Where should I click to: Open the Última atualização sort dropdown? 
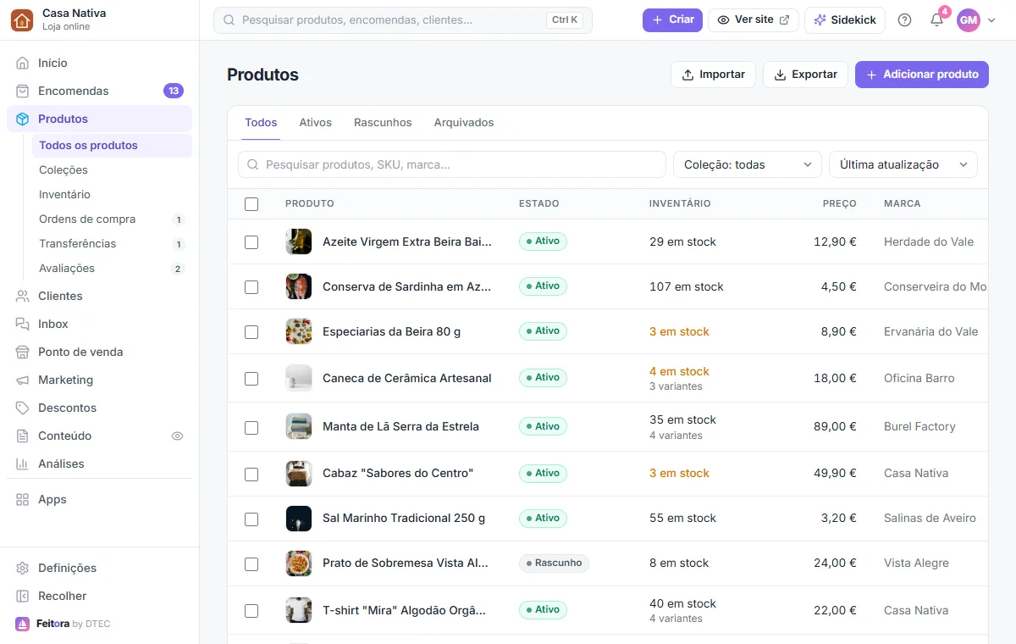tap(903, 164)
